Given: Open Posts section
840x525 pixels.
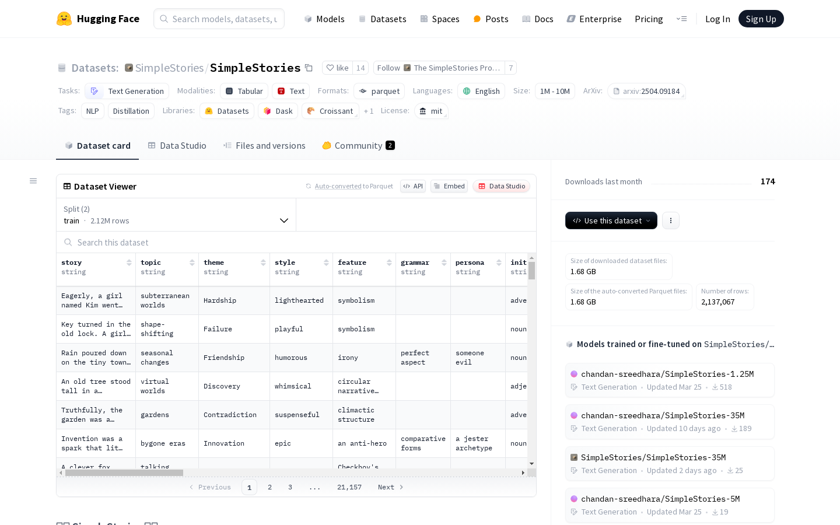Looking at the screenshot, I should point(491,19).
